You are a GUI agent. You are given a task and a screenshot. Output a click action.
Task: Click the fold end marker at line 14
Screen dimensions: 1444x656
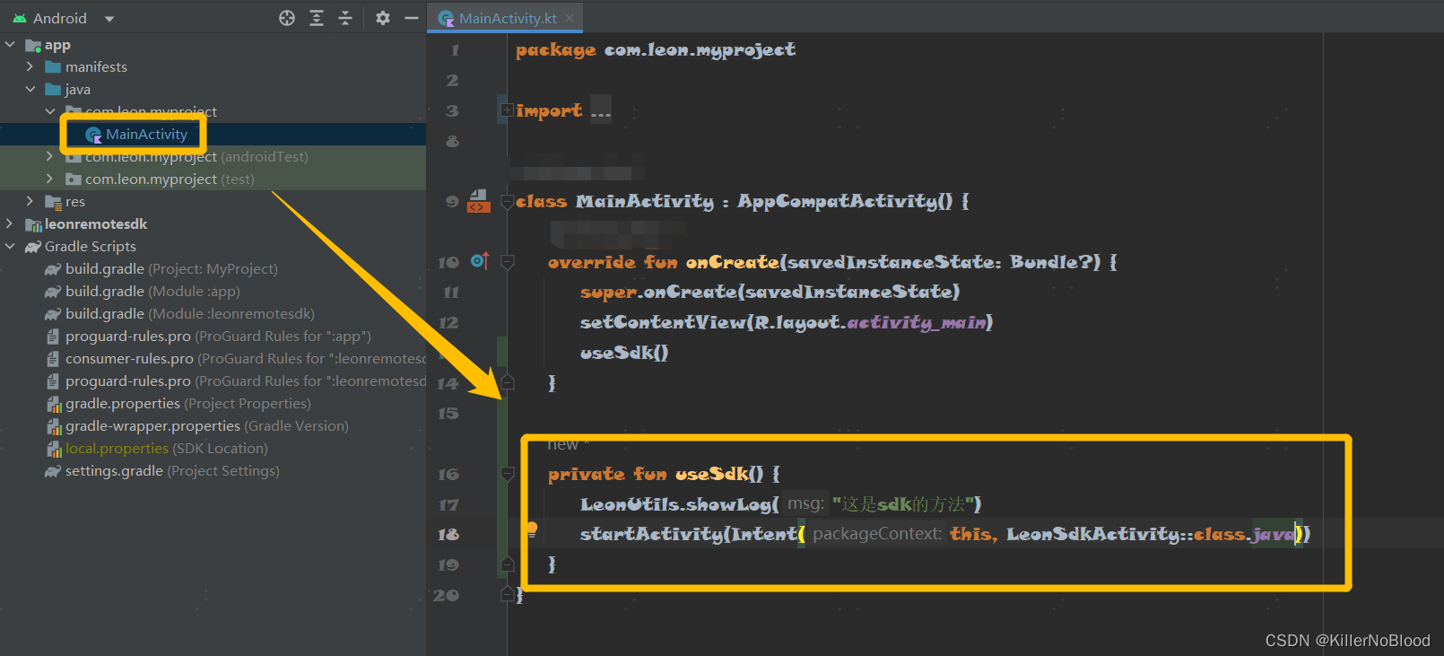point(507,382)
